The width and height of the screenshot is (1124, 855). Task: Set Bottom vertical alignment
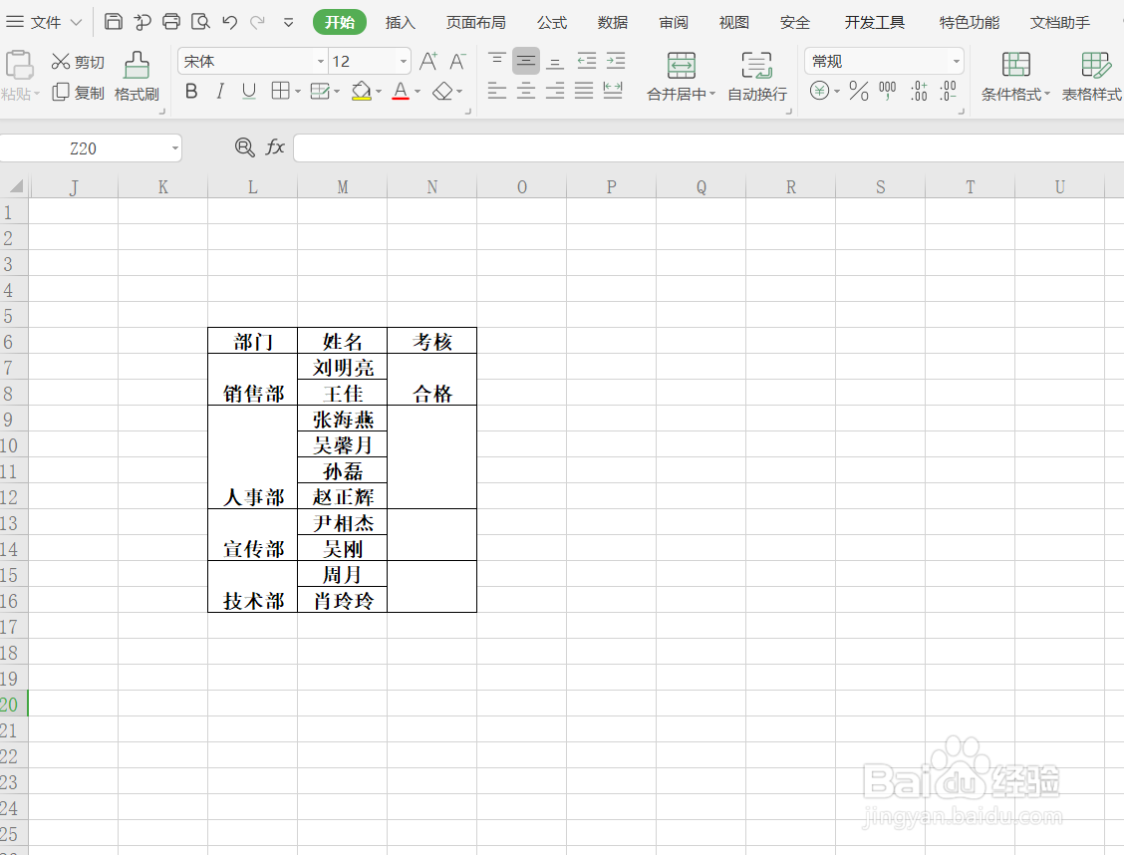coord(555,62)
